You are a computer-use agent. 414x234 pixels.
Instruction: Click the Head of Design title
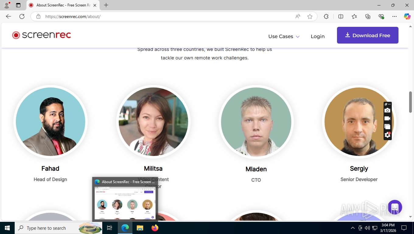pos(50,179)
